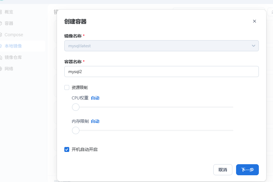Click the stacked layers icon beside Compose
This screenshot has height=182, width=273.
tap(1, 35)
